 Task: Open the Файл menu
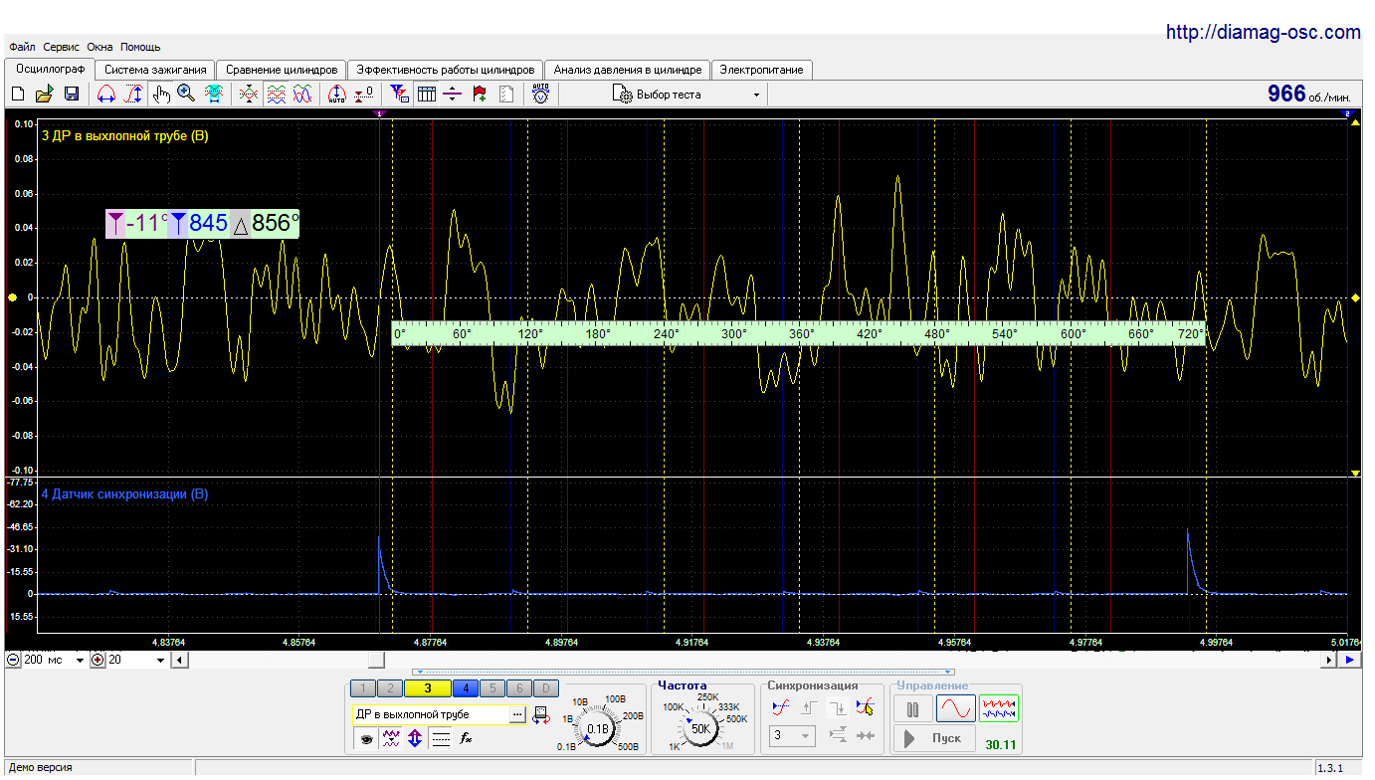click(23, 47)
